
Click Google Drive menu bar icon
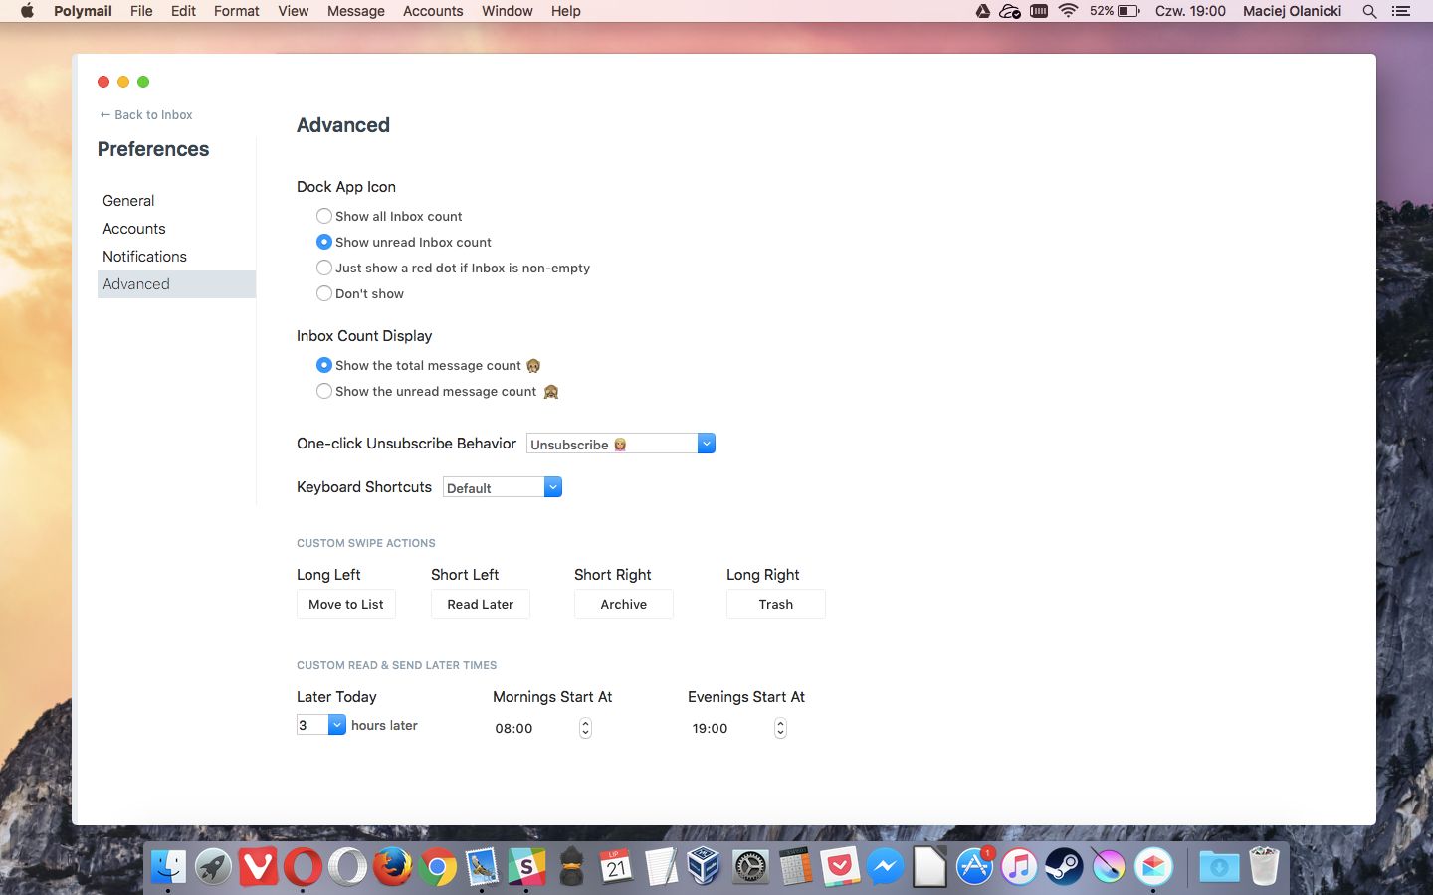pos(982,11)
